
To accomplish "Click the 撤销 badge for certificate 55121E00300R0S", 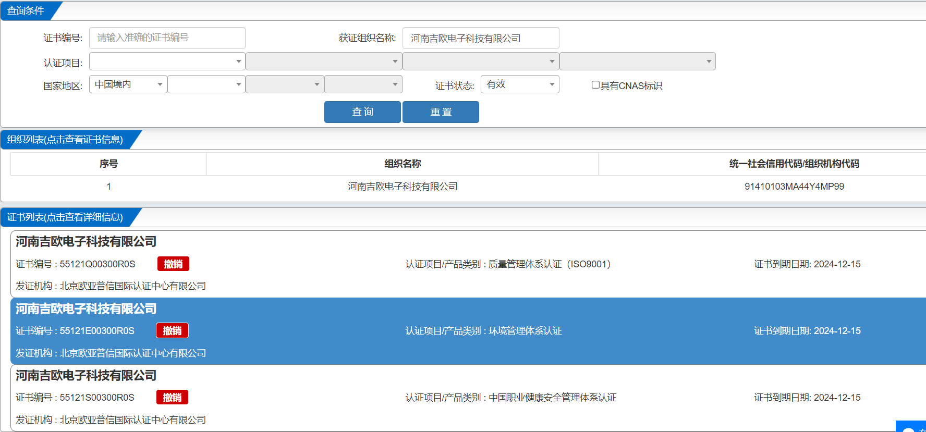I will 172,330.
